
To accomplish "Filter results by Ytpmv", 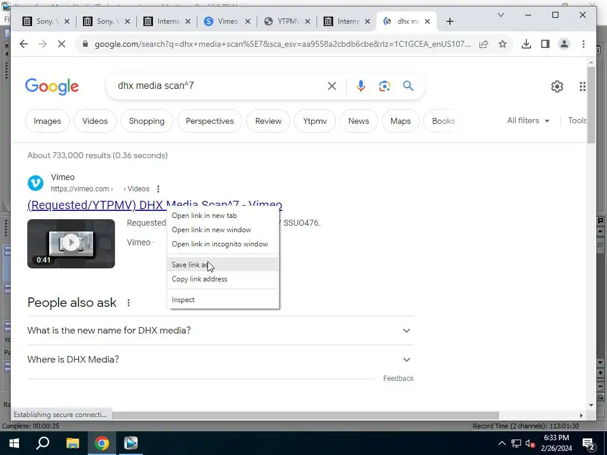I will pyautogui.click(x=315, y=121).
